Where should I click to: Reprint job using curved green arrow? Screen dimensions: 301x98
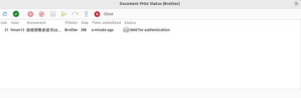coord(75,14)
